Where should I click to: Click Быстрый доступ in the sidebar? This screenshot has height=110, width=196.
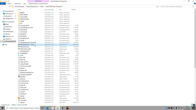[9, 11]
